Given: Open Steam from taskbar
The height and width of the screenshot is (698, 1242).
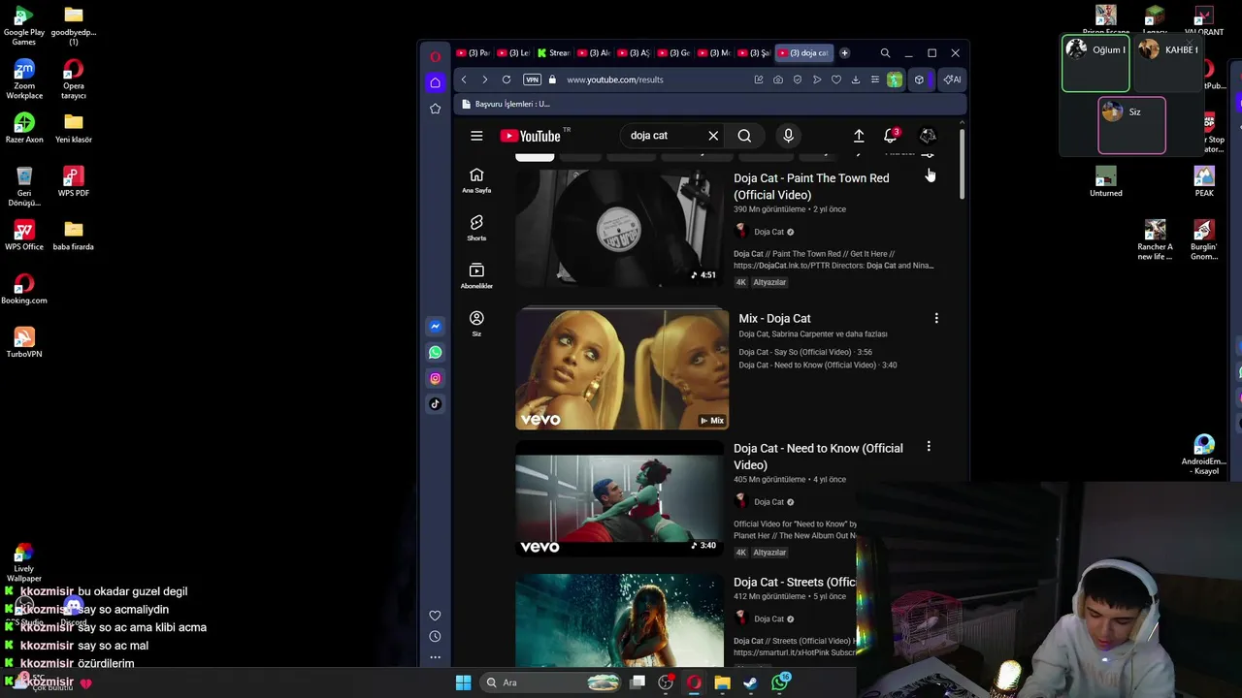Looking at the screenshot, I should click(750, 682).
